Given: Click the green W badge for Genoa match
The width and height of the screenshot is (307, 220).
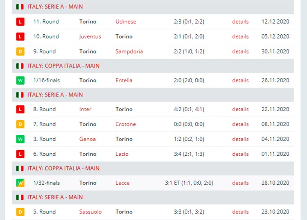Looking at the screenshot, I should pyautogui.click(x=20, y=139).
